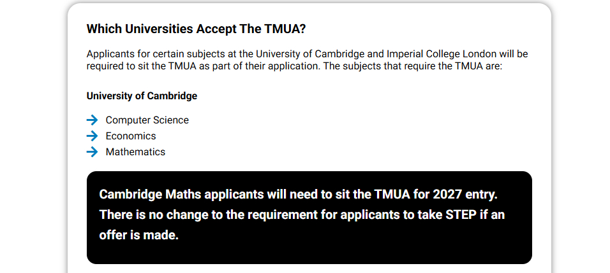Click the arrow icon beside Economics
Viewport: 610px width, 273px height.
coord(93,136)
